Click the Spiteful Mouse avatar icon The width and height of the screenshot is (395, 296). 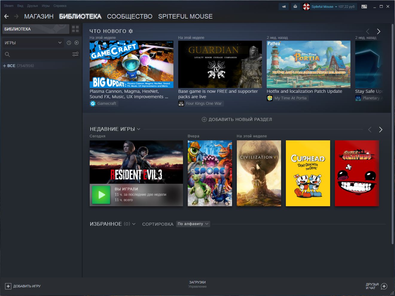click(x=306, y=7)
